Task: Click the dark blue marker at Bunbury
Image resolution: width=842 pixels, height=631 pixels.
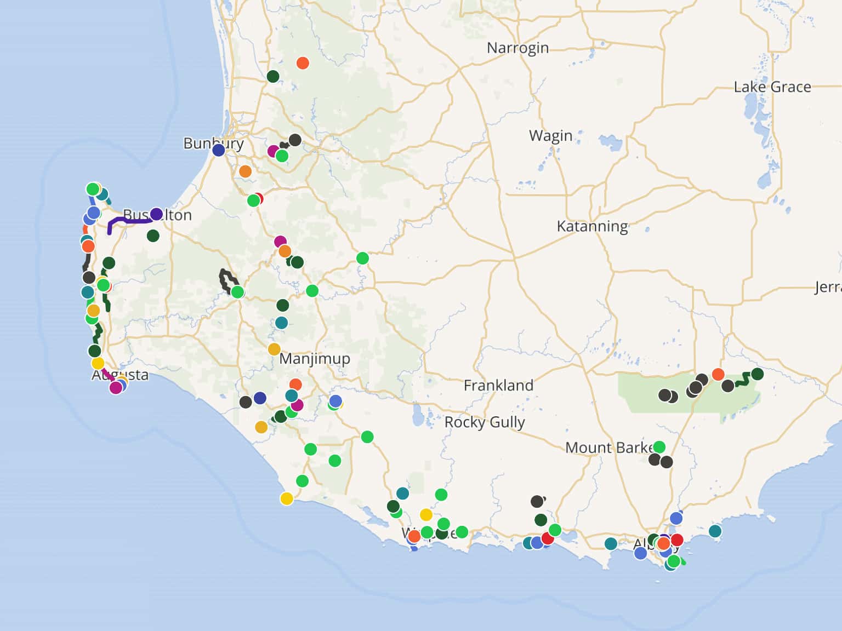Action: point(219,150)
